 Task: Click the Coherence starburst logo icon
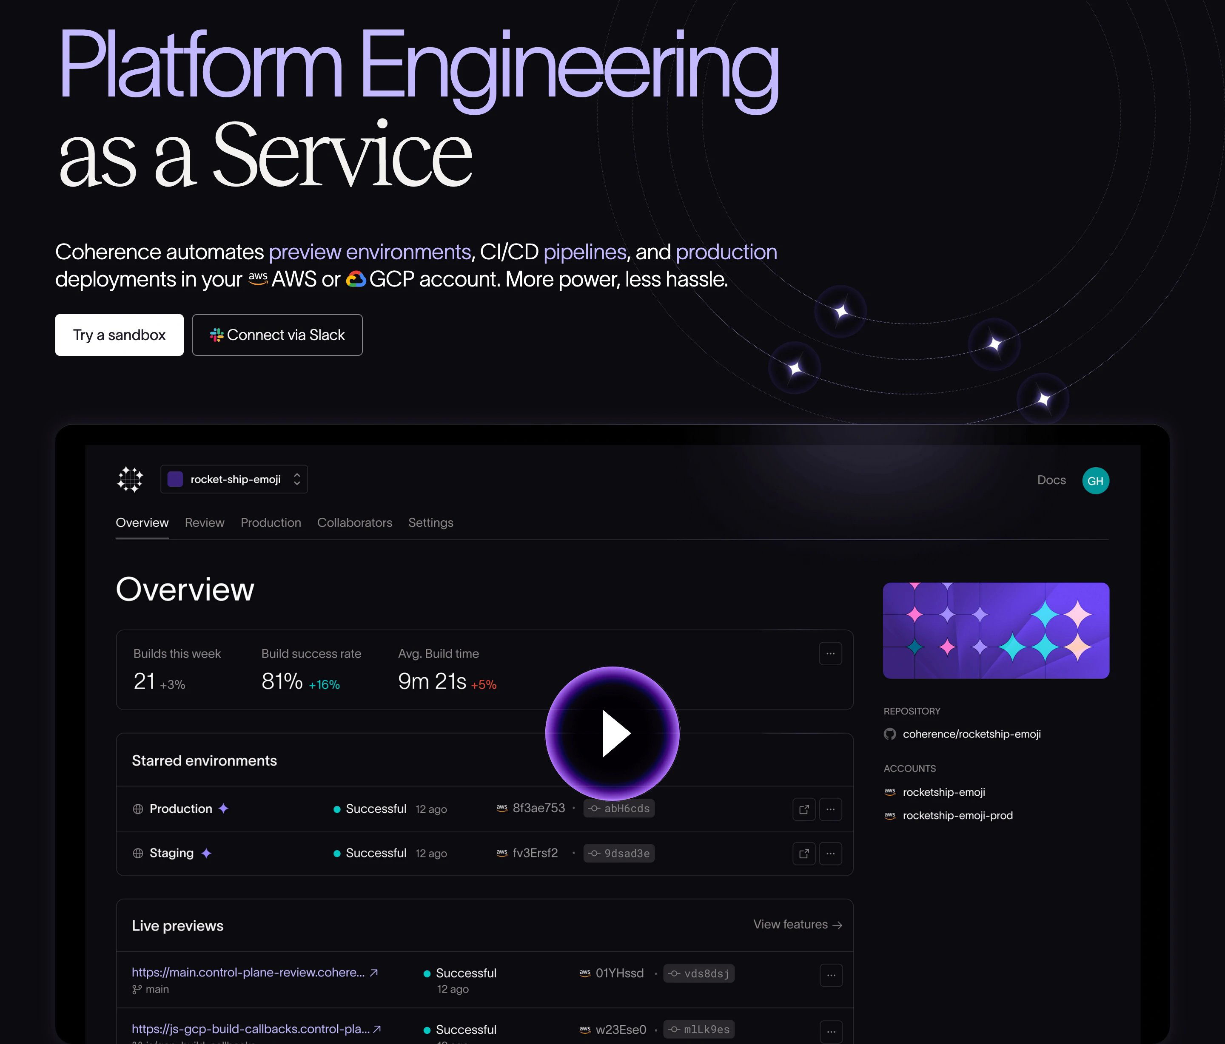pyautogui.click(x=130, y=479)
